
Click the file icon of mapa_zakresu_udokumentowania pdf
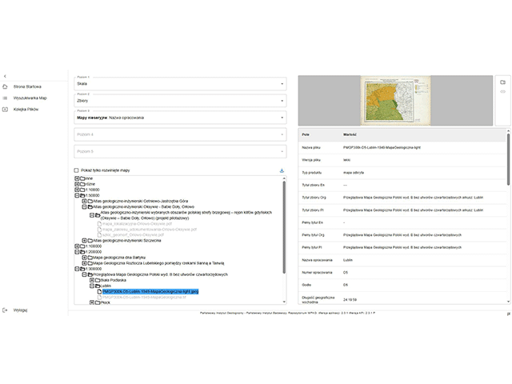coord(99,230)
